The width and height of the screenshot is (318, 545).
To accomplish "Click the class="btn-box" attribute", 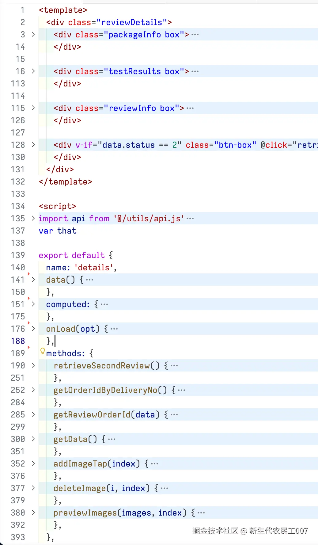I will click(x=221, y=145).
